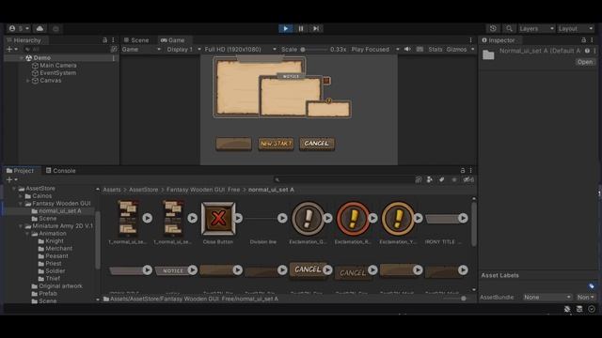The image size is (602, 338).
Task: Toggle the Hierarchy panel lock
Action: tap(104, 40)
